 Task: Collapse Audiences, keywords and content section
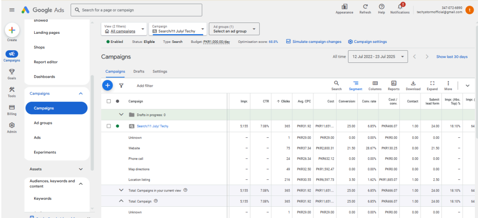(x=81, y=184)
